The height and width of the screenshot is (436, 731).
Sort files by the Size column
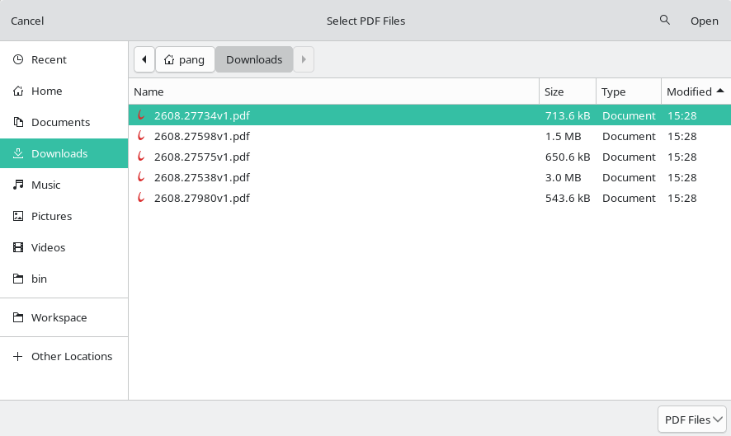[x=568, y=91]
